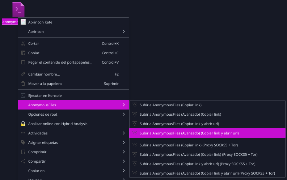Viewport: 287px width, 180px height.
Task: Choose Cambiar nombre... option
Action: coord(73,74)
